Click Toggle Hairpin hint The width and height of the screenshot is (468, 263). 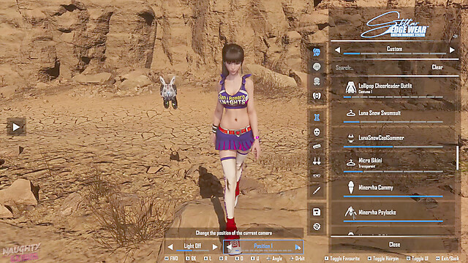[383, 259]
